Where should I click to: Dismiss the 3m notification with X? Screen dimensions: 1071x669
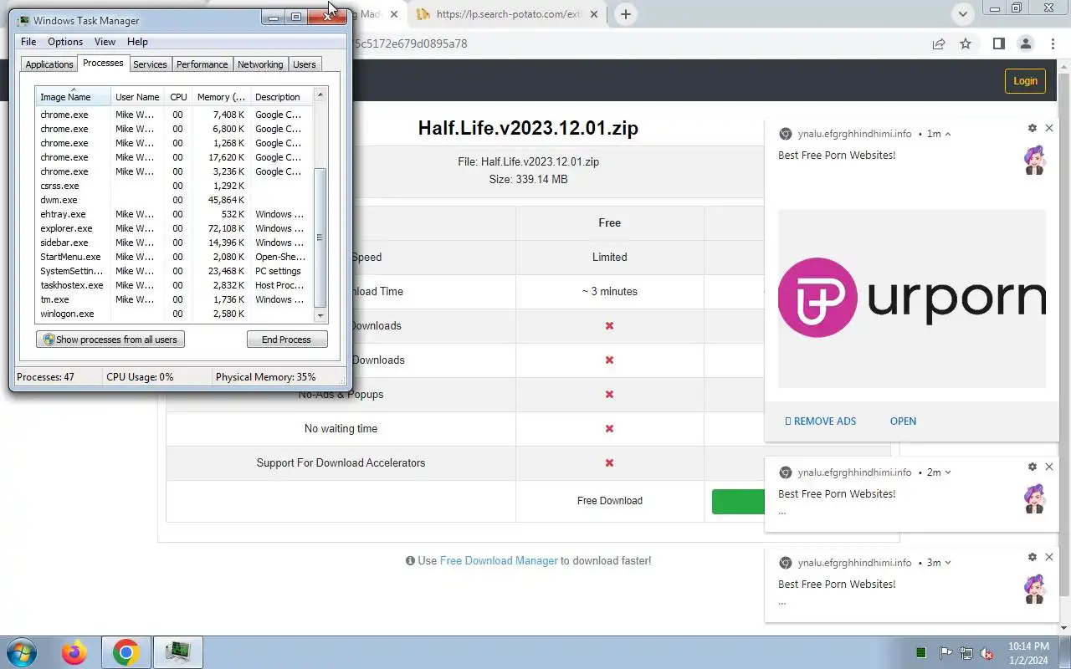pyautogui.click(x=1049, y=557)
